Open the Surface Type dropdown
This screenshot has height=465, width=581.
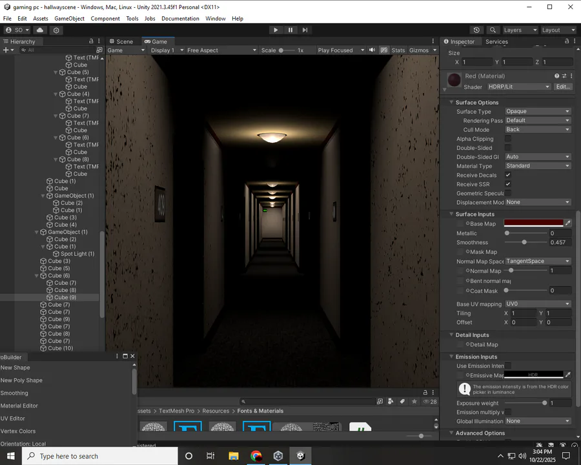pyautogui.click(x=538, y=111)
